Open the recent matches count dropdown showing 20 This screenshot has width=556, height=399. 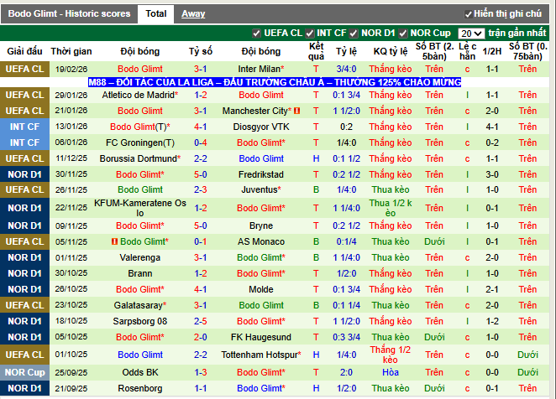(x=471, y=33)
